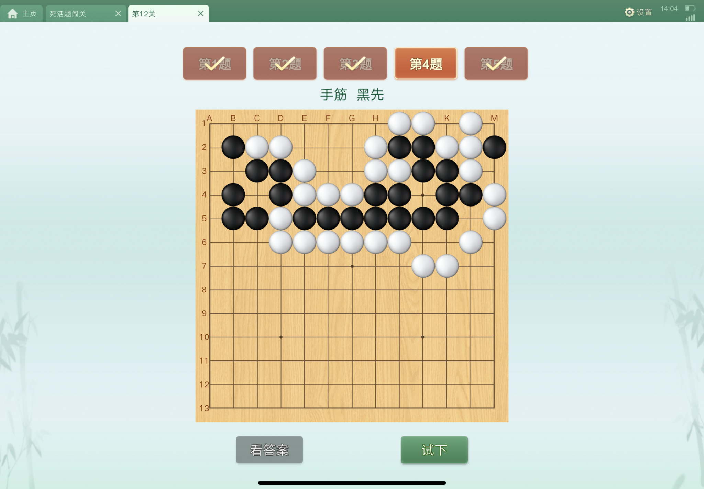The width and height of the screenshot is (704, 489).
Task: Close the 死活题闯关 tab
Action: [x=118, y=13]
